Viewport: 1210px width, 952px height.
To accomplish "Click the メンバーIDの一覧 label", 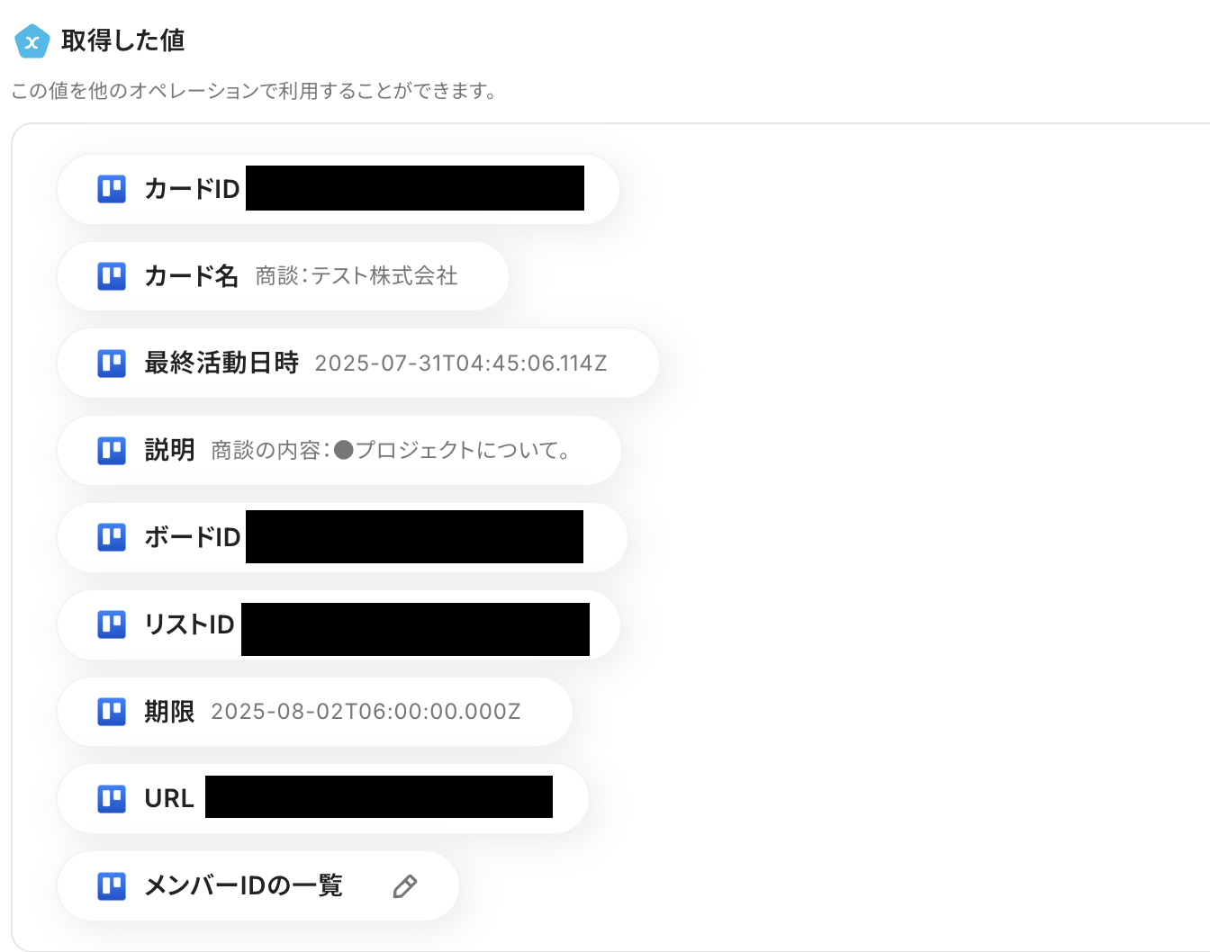I will pos(244,886).
